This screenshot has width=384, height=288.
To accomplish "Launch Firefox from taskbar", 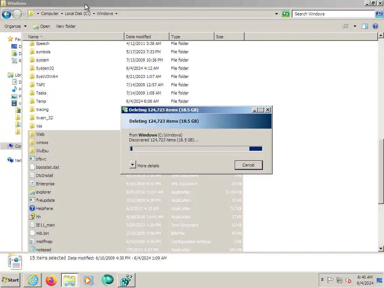I will 51,280.
